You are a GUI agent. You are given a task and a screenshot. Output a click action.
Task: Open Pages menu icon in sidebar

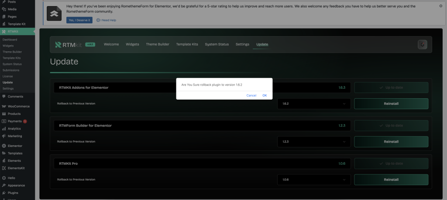pos(4,17)
